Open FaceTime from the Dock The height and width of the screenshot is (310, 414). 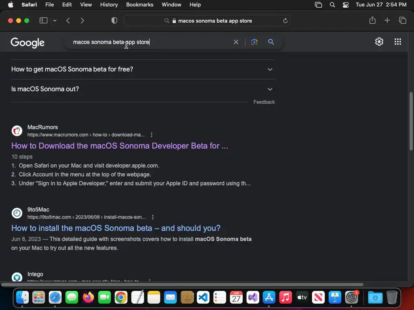pos(105,297)
